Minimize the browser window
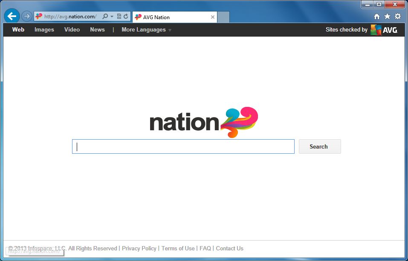Screen dimensions: 408x261 pyautogui.click(x=367, y=4)
